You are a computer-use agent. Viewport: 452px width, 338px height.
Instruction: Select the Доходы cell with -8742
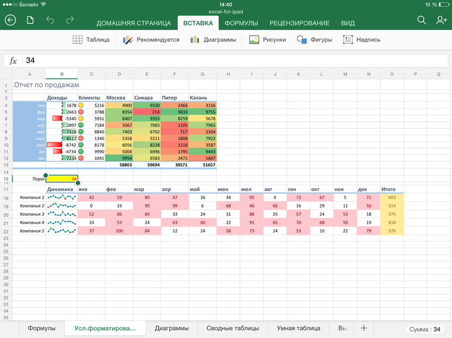click(62, 145)
